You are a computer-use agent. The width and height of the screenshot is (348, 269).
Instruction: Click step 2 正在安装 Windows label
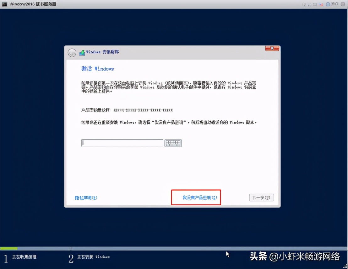93,257
